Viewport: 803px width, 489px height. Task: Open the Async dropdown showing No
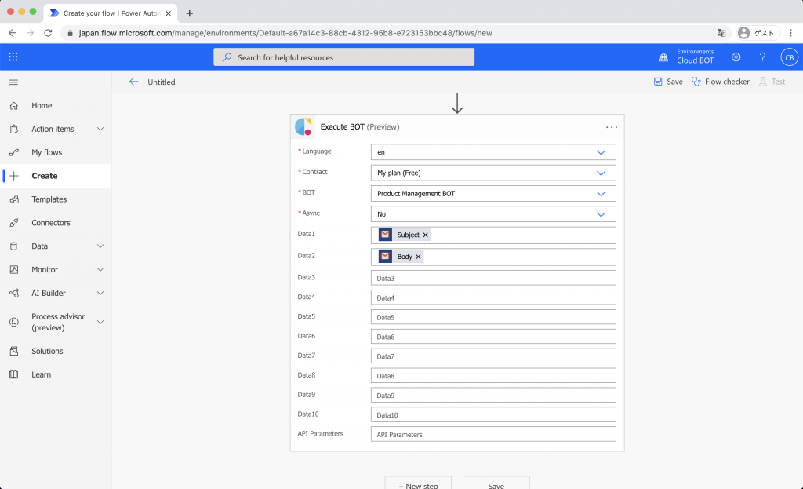493,213
